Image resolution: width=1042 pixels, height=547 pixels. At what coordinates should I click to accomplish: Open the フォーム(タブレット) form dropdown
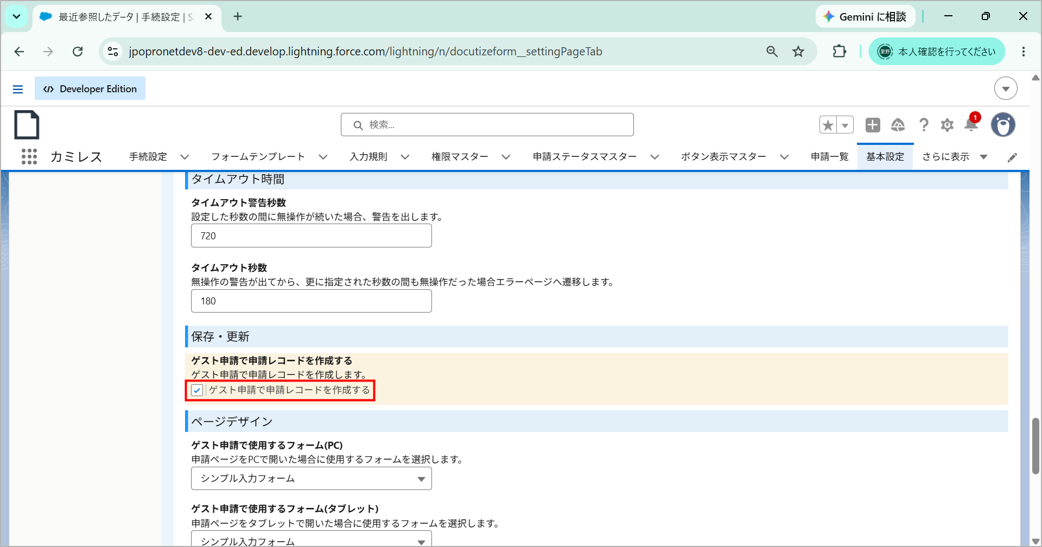[312, 539]
